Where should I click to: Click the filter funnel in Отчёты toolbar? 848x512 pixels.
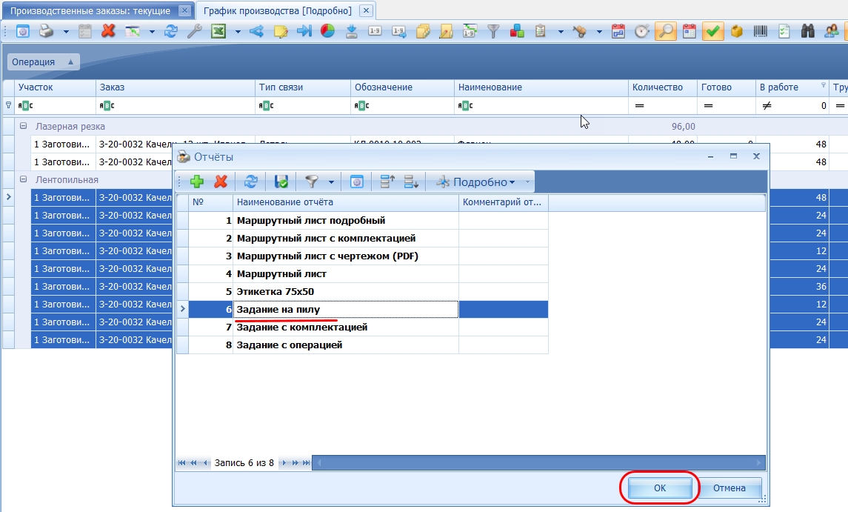(x=312, y=182)
